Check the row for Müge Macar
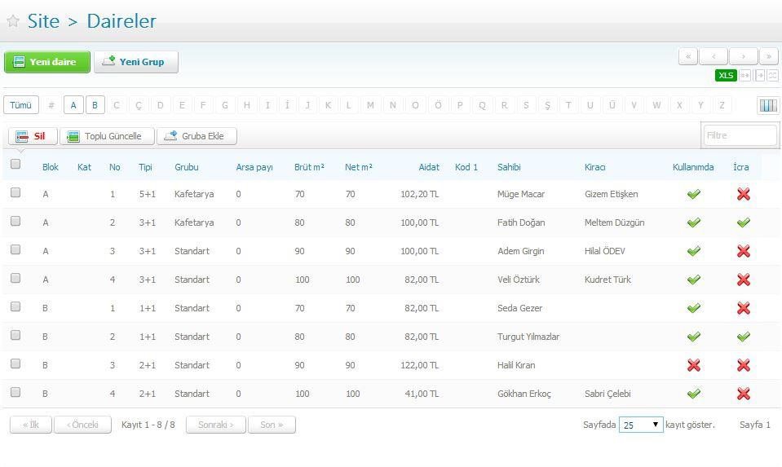This screenshot has height=467, width=782. pyautogui.click(x=15, y=192)
